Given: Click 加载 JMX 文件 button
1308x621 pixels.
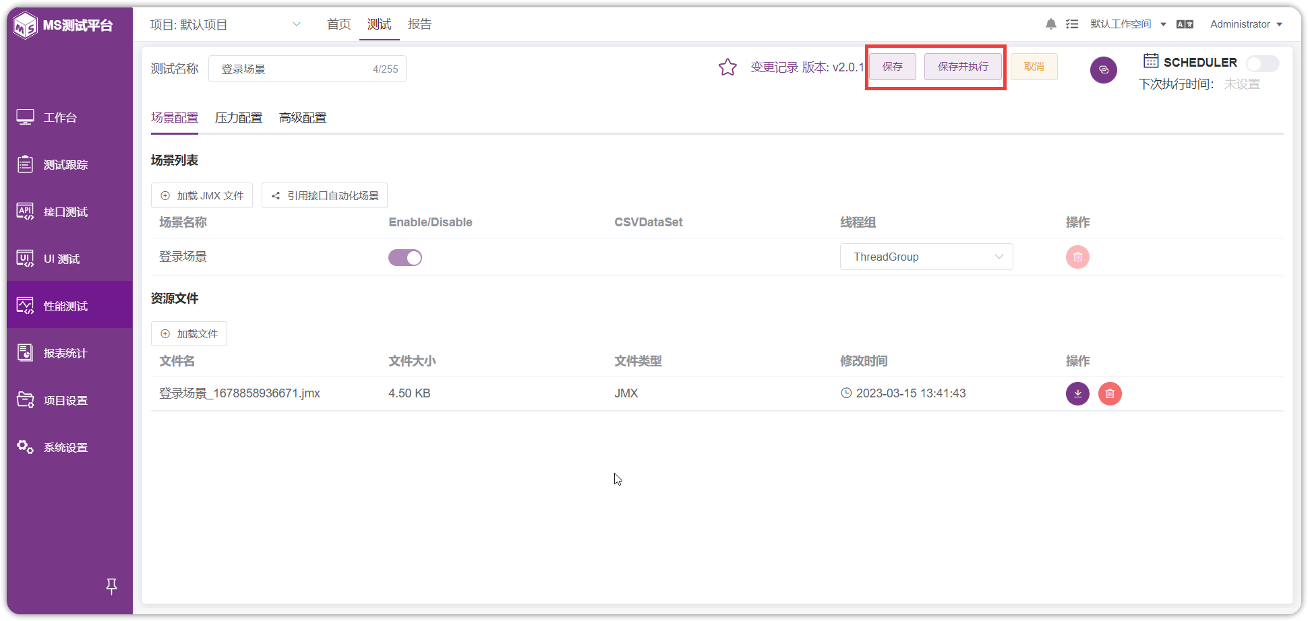Looking at the screenshot, I should [x=202, y=195].
